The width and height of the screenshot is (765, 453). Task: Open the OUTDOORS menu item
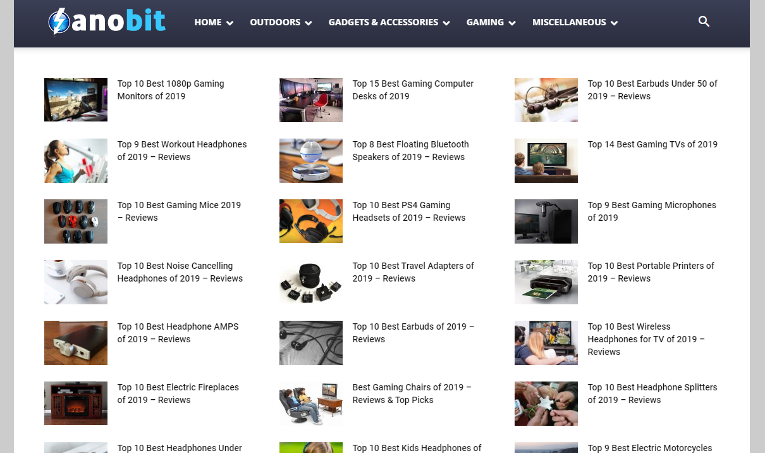point(275,22)
